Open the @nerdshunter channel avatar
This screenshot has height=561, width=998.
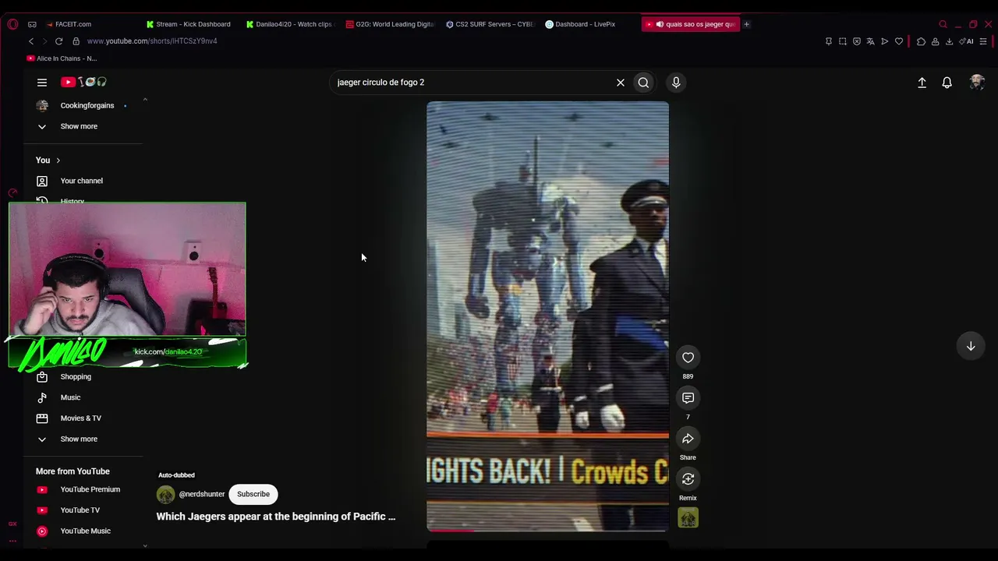point(165,494)
